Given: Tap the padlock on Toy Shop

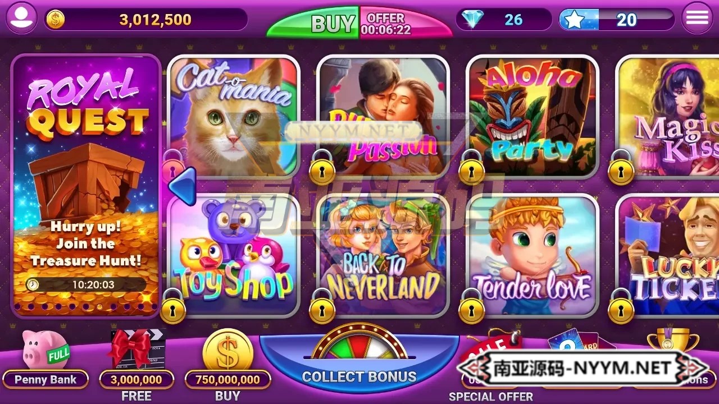Looking at the screenshot, I should click(174, 306).
